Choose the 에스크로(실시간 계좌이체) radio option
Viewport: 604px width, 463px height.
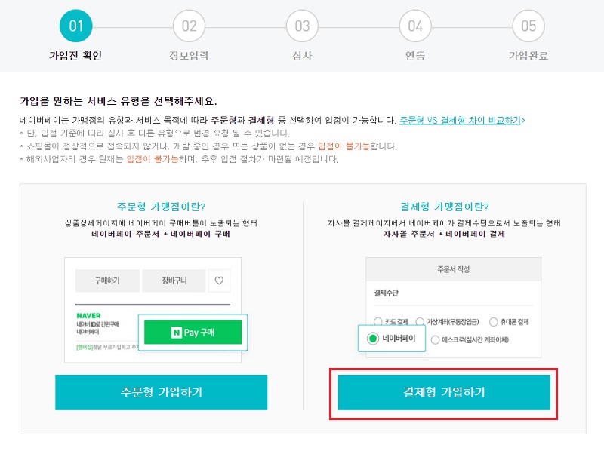435,340
